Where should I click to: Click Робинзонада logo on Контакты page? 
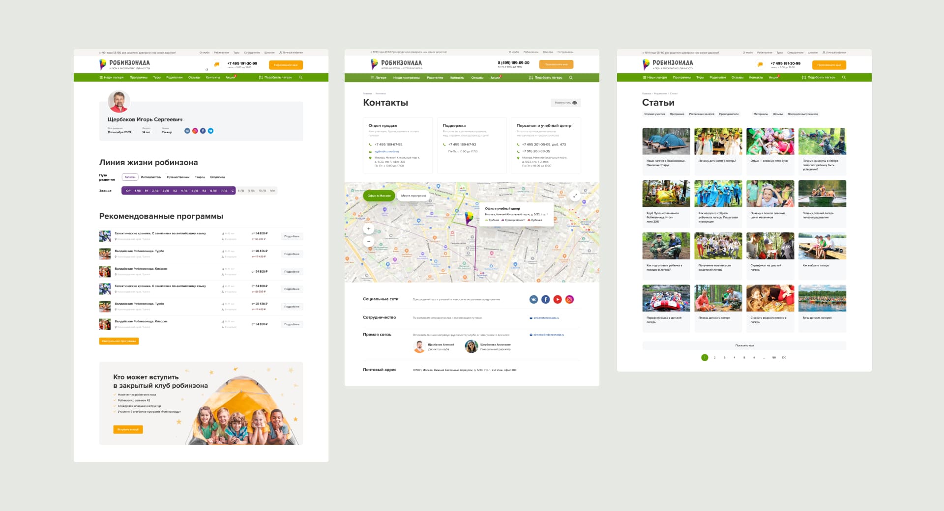(396, 64)
